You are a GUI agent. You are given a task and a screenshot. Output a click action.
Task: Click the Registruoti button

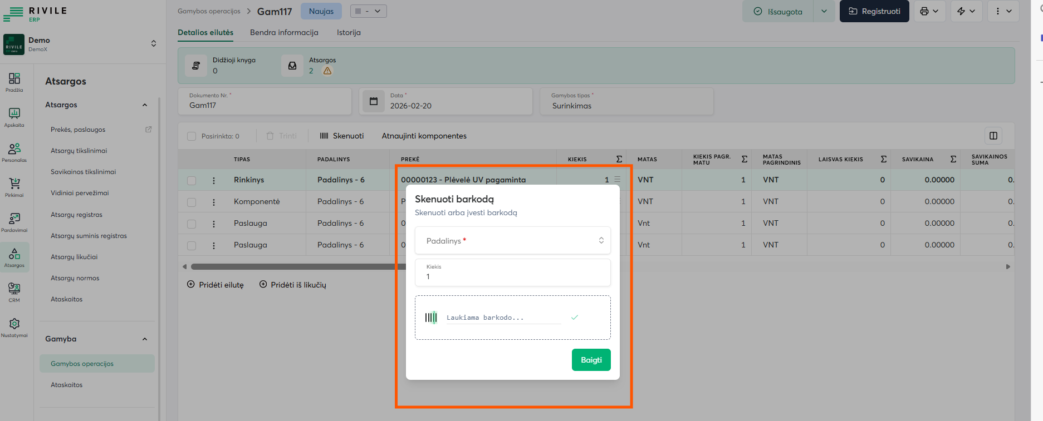pyautogui.click(x=874, y=11)
